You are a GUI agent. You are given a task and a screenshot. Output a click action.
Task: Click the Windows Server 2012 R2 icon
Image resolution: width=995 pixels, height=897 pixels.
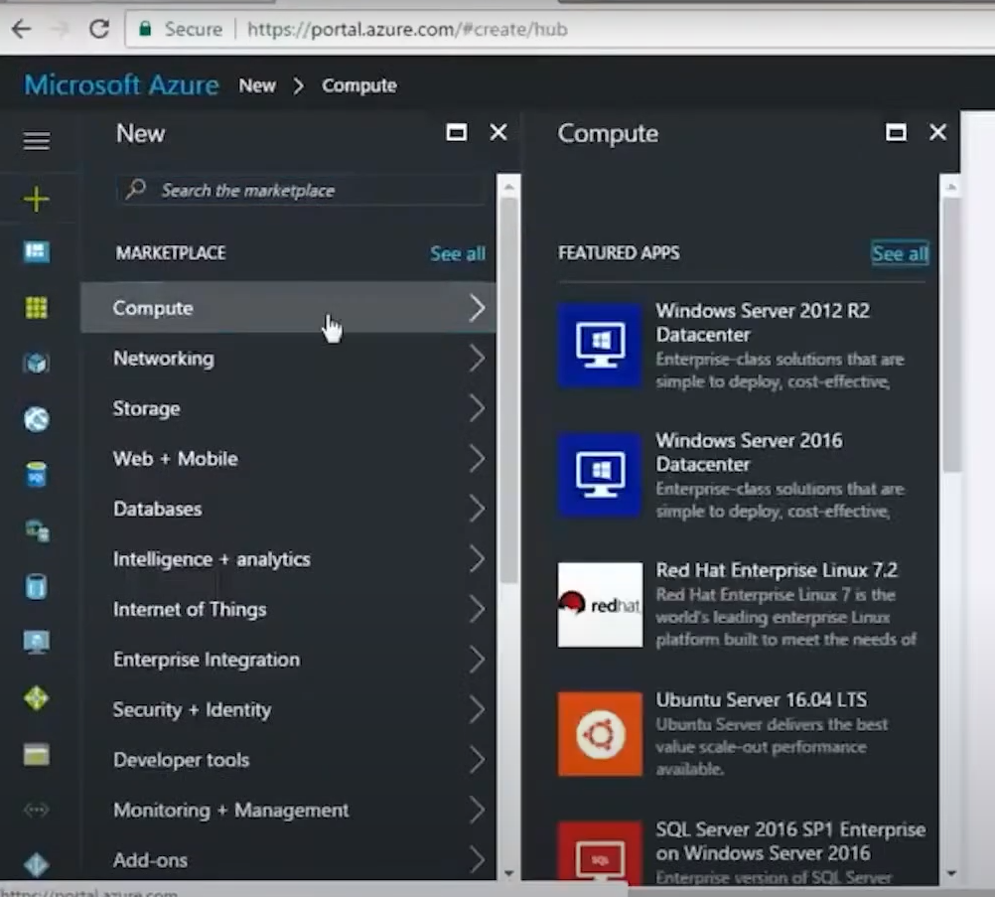[600, 346]
